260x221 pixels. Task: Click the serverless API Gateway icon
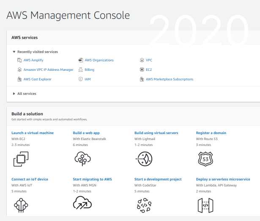click(x=205, y=205)
